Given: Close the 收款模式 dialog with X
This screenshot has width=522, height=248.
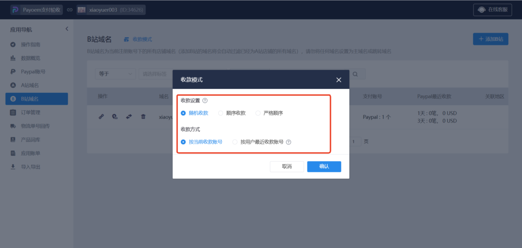Looking at the screenshot, I should click(x=338, y=80).
